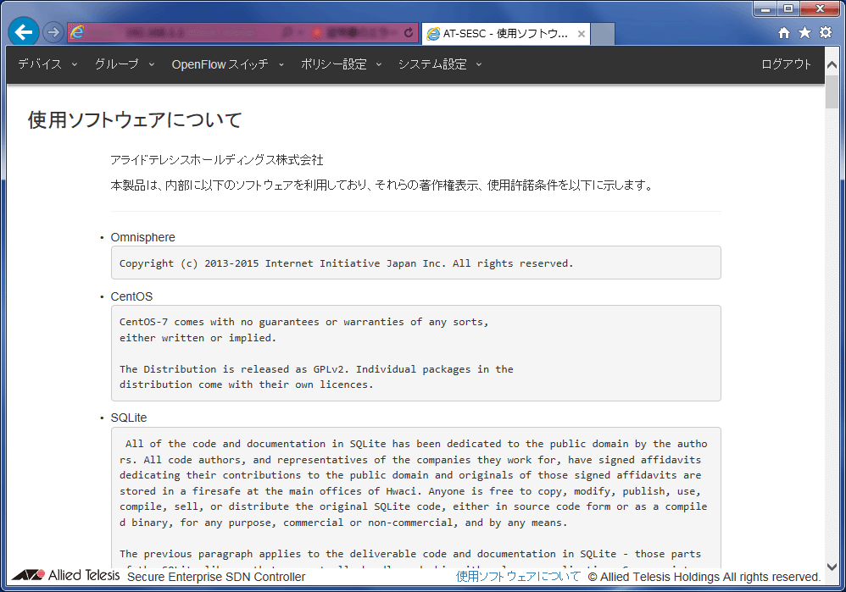Go back using the browser back arrow
Image resolution: width=846 pixels, height=592 pixels.
[24, 32]
